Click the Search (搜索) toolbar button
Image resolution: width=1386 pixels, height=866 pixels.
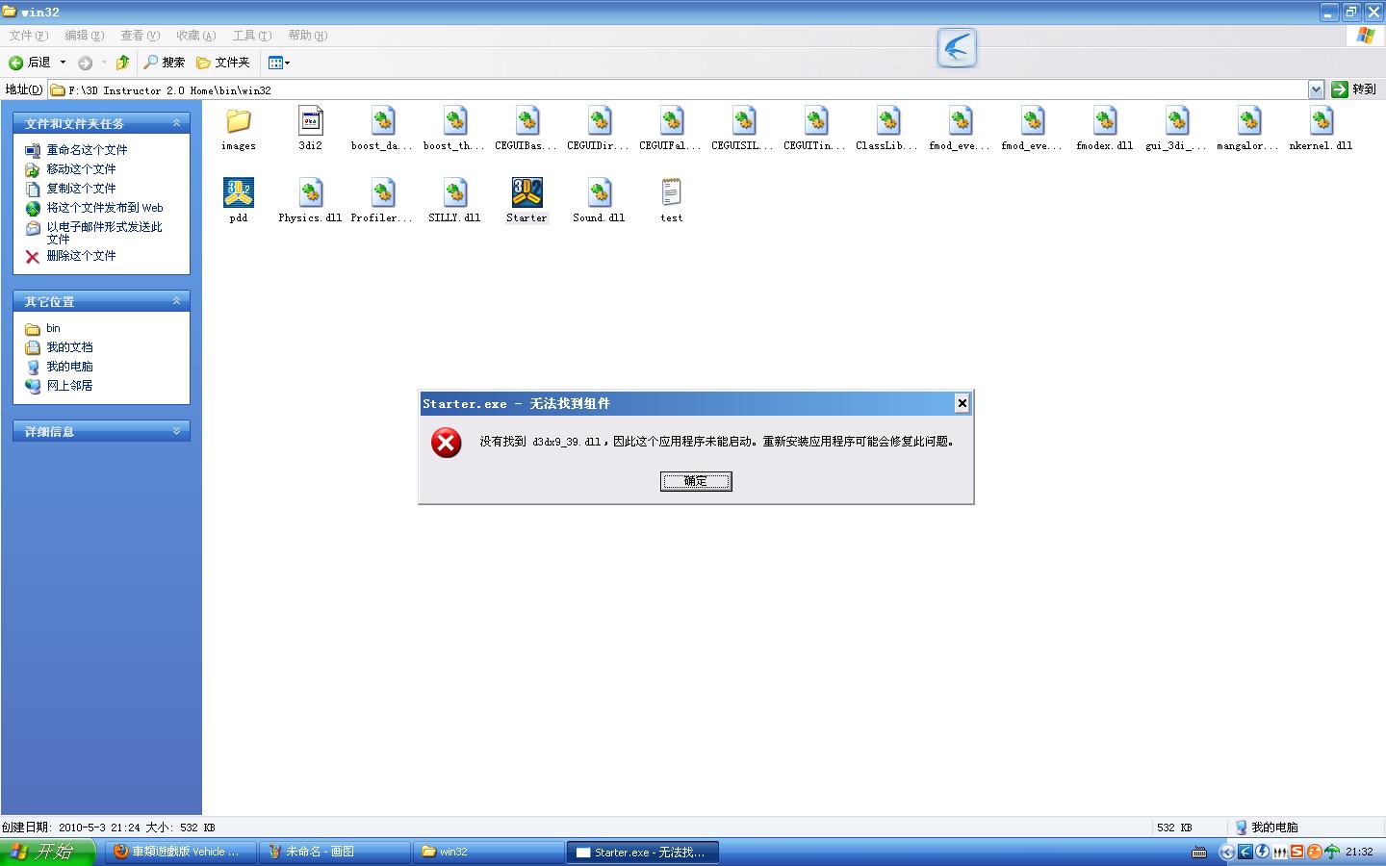(x=165, y=63)
